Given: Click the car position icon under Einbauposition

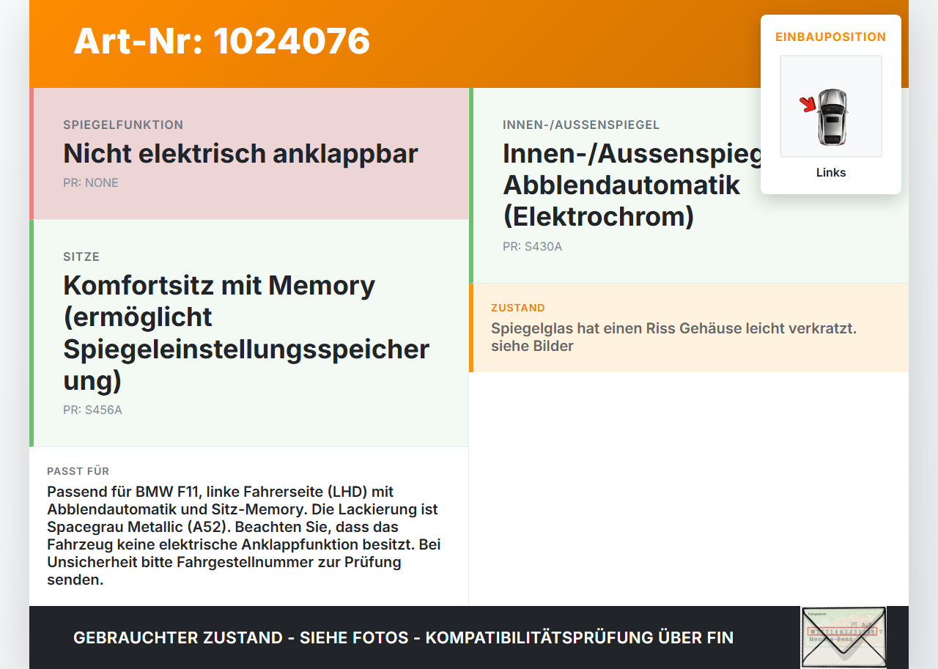Looking at the screenshot, I should (x=831, y=106).
